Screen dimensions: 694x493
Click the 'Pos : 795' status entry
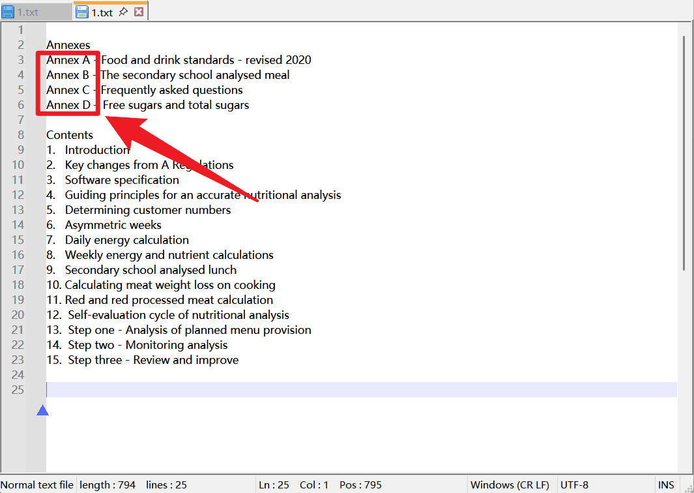[361, 485]
